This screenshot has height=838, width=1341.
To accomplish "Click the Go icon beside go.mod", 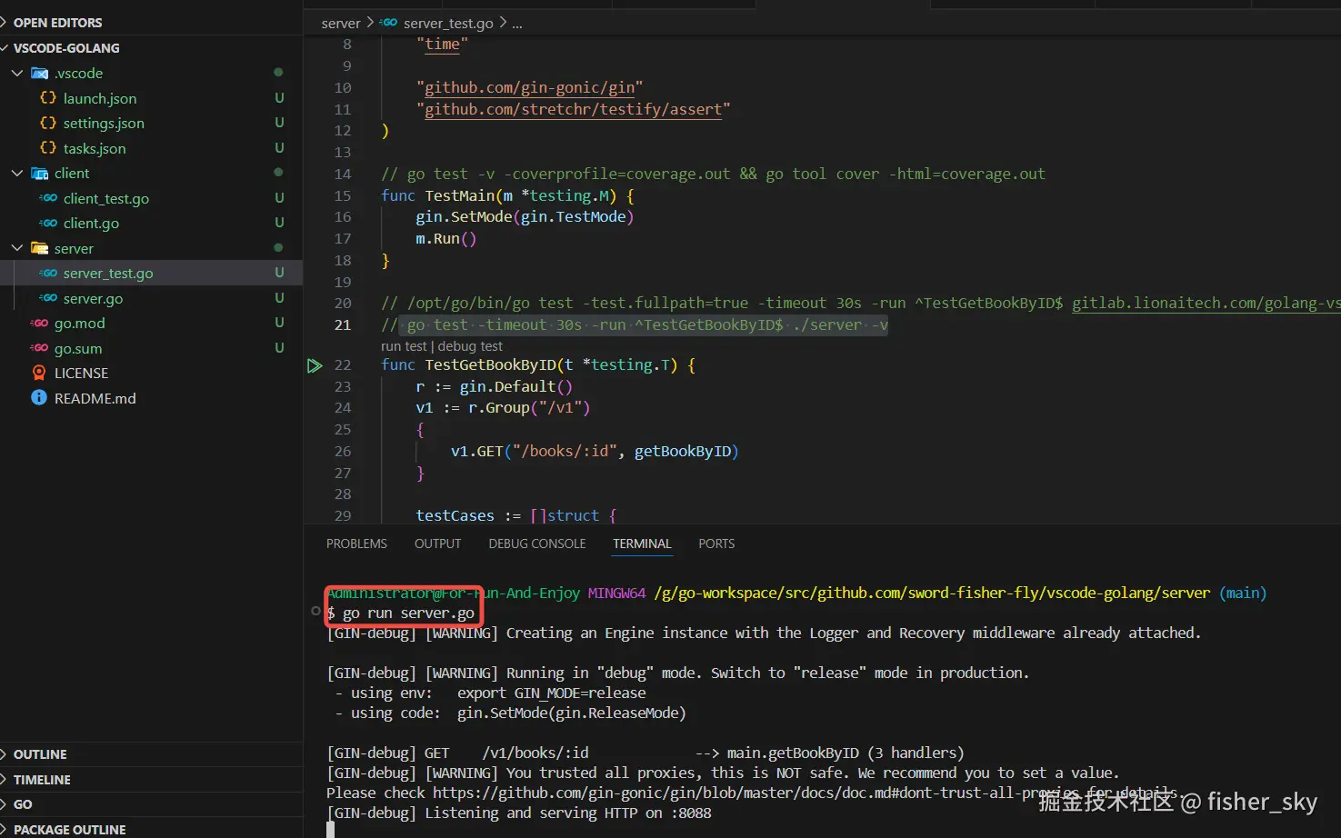I will 39,323.
